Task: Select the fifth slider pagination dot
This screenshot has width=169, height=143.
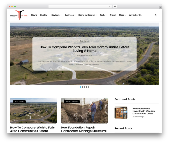Action: click(x=88, y=87)
